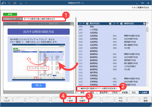Click search icon above left pattern table
Screen dimensions: 152x107
coord(72,23)
